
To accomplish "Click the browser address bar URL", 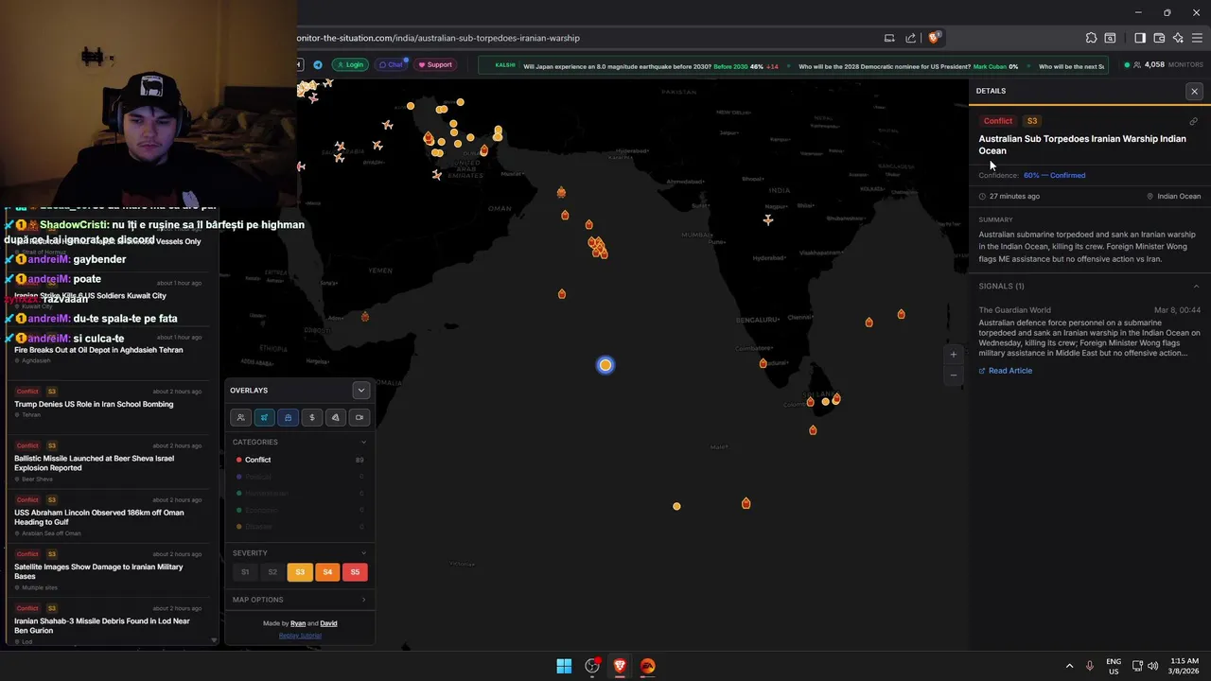I will tap(438, 38).
